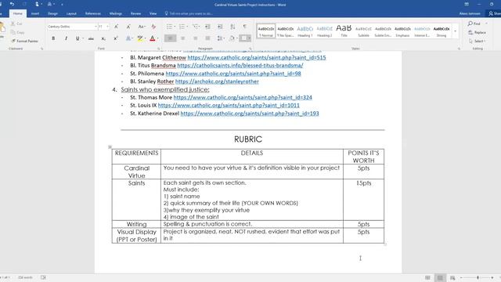The height and width of the screenshot is (282, 501).
Task: Decrease paragraph indent
Action: pyautogui.click(x=207, y=27)
